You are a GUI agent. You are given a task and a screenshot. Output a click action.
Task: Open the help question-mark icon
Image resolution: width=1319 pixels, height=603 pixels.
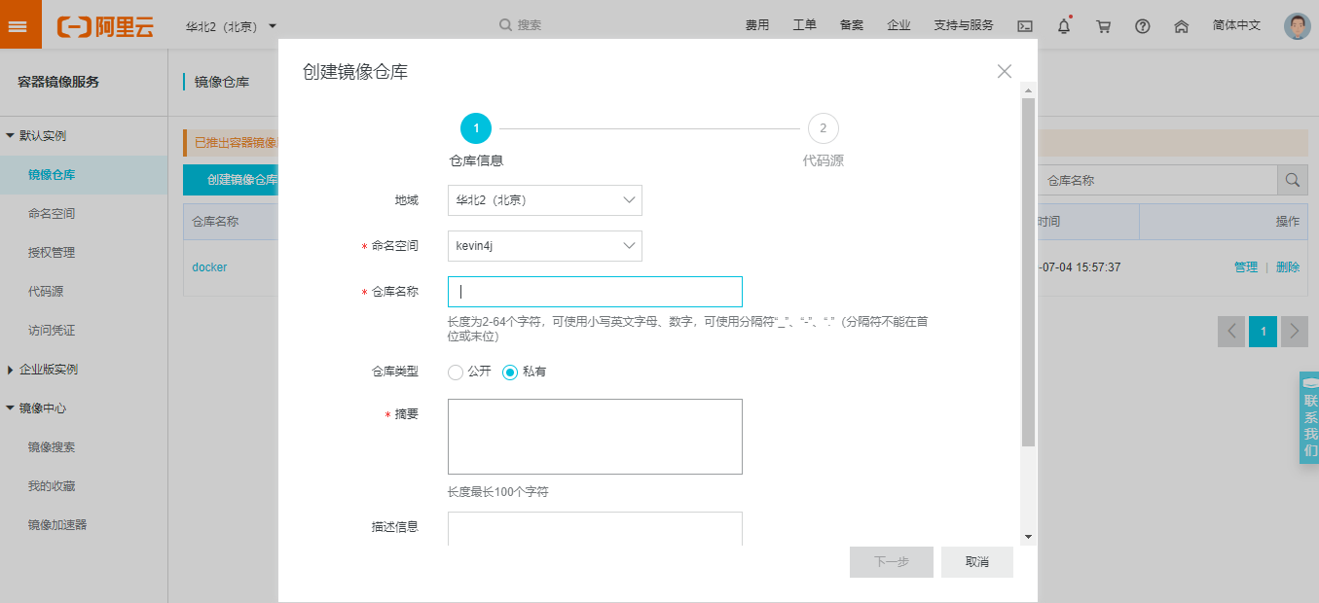(x=1142, y=26)
